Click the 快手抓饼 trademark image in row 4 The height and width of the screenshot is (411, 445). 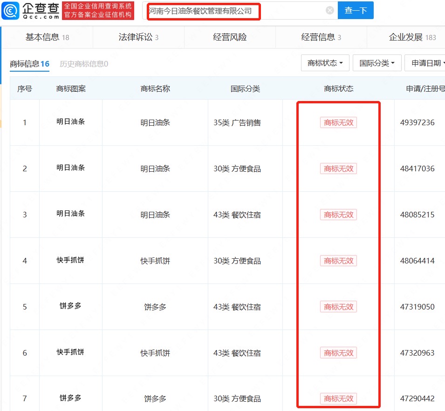pyautogui.click(x=70, y=260)
